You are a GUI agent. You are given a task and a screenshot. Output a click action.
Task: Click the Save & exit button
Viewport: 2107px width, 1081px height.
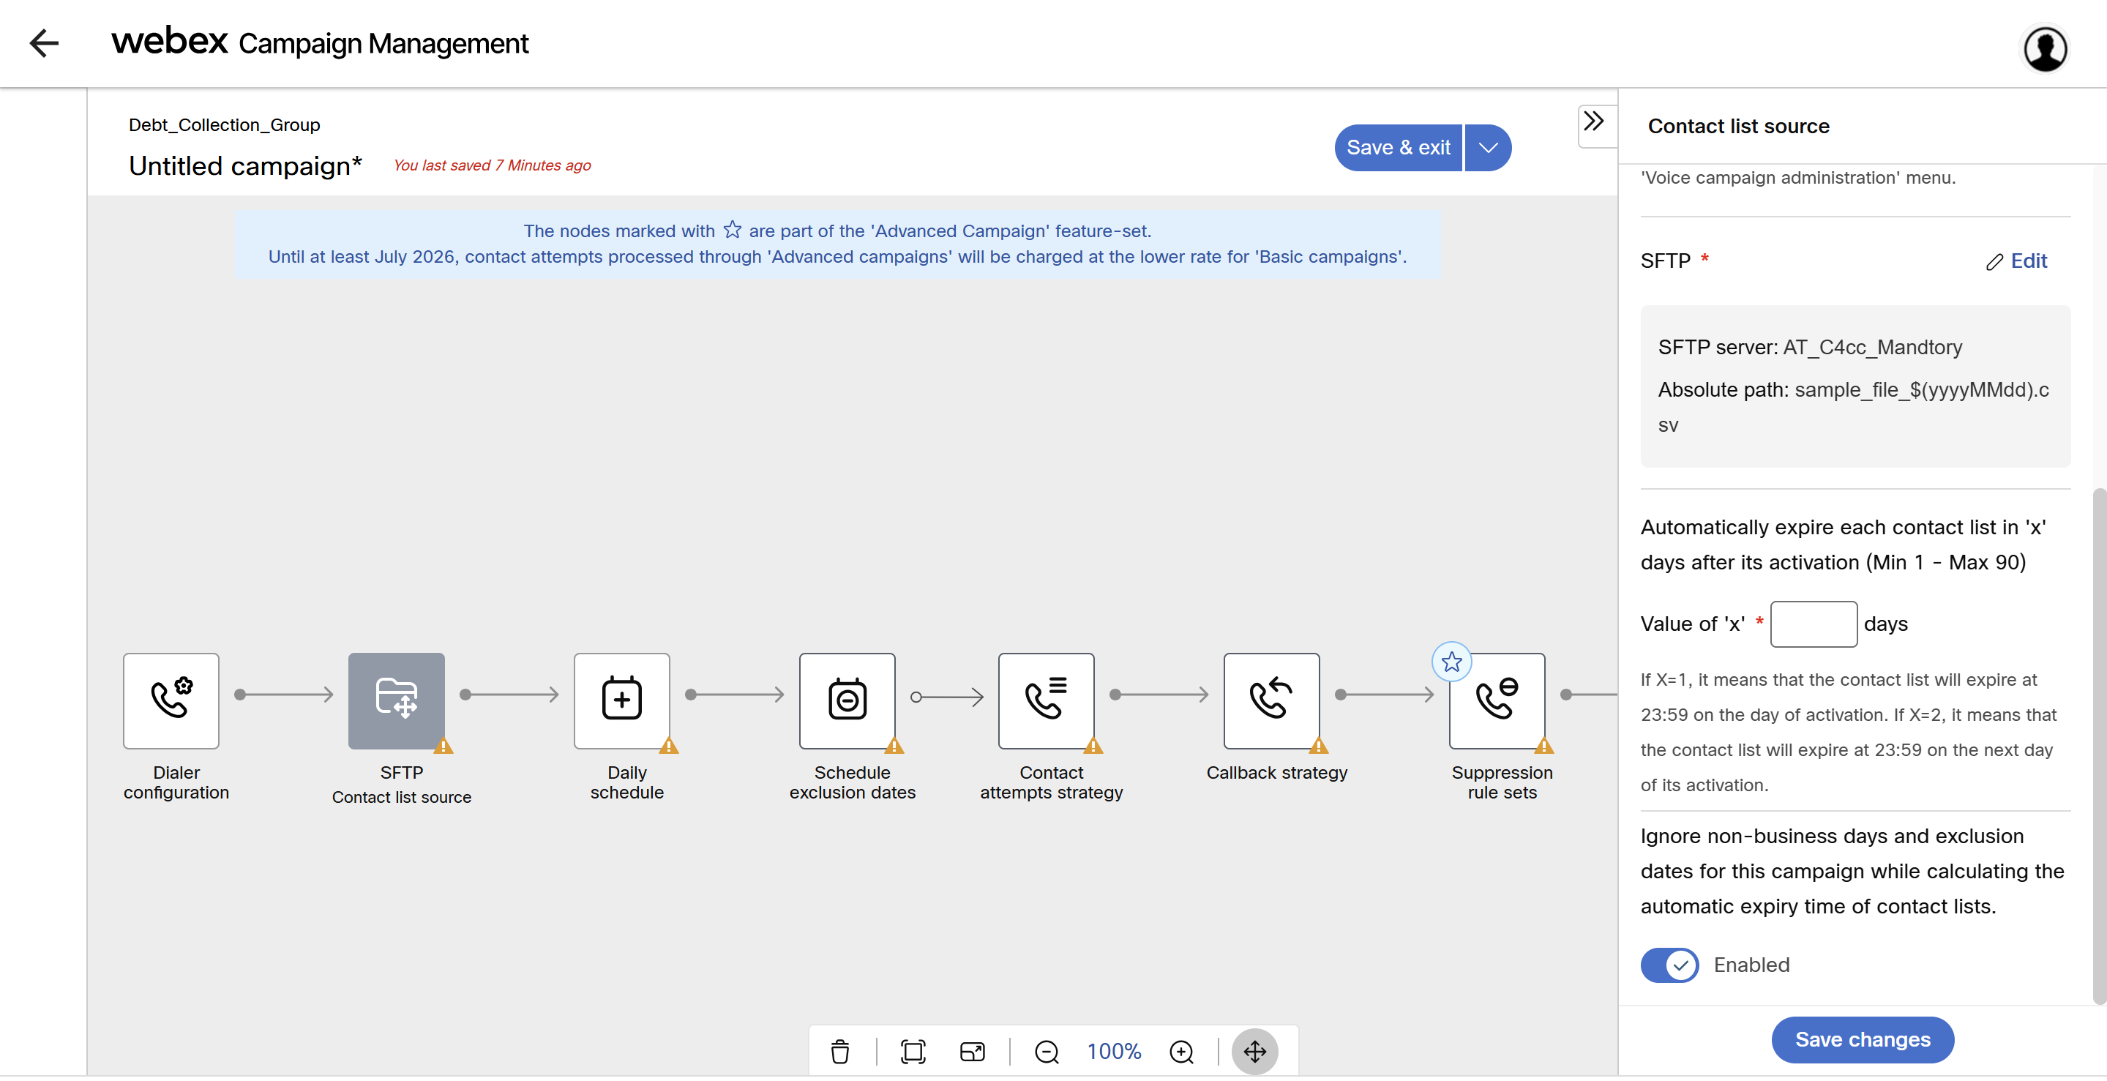point(1398,148)
